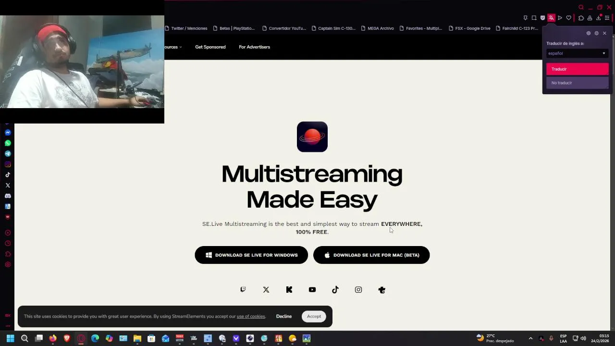Screen dimensions: 615x346
Task: Open Telegram in the browser sidebar
Action: (8, 154)
